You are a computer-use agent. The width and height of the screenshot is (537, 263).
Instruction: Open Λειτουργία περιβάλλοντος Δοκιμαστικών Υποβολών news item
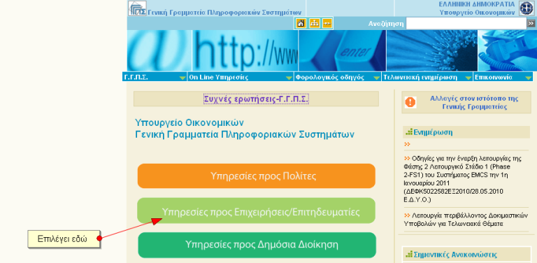466,220
